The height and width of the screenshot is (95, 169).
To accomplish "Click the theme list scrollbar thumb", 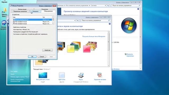I will tap(109, 42).
